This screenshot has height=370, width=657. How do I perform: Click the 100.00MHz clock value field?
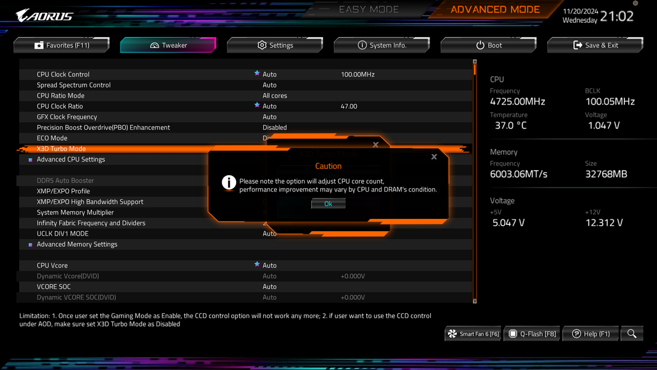pyautogui.click(x=357, y=74)
